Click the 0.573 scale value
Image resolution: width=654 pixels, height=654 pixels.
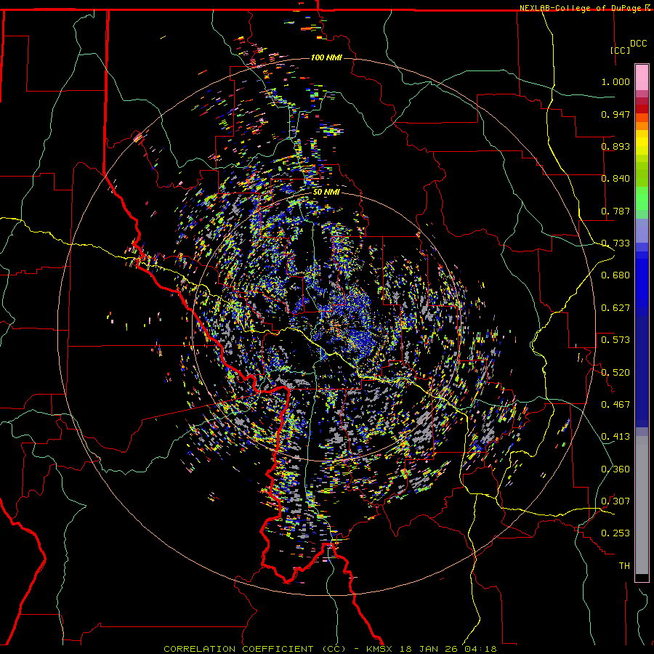pos(615,340)
